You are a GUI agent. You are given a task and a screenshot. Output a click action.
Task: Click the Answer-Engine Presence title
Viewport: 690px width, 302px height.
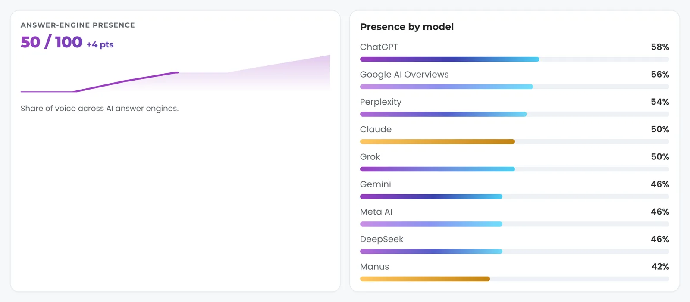point(78,25)
